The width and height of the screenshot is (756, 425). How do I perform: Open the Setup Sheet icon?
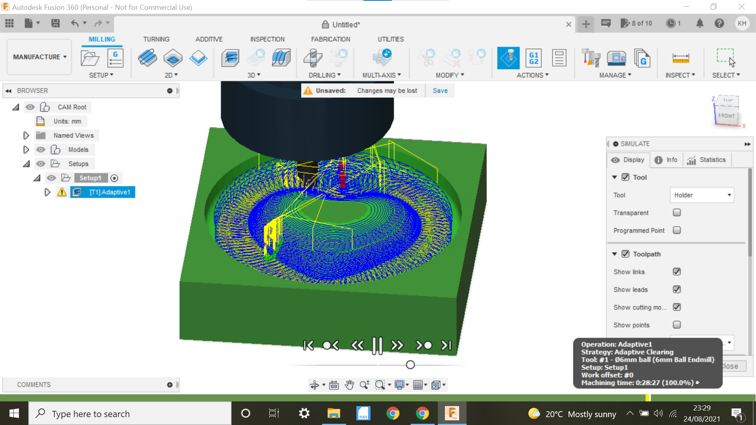pos(559,58)
